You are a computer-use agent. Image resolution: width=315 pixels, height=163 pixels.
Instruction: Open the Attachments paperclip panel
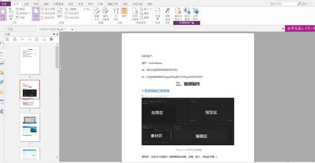(1, 82)
